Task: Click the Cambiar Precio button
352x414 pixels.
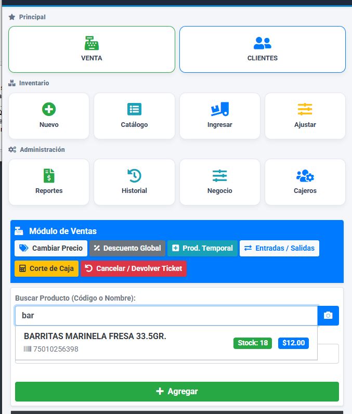Action: (51, 248)
